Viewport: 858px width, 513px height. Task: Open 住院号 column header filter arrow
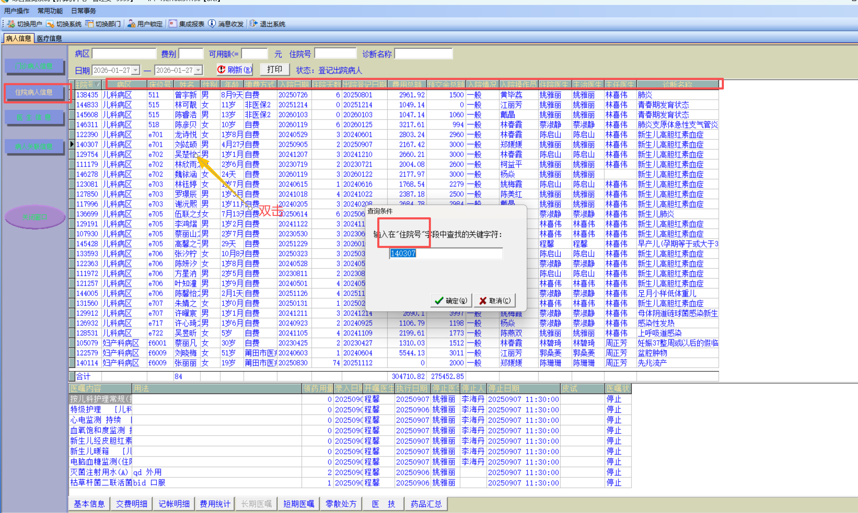click(x=98, y=85)
